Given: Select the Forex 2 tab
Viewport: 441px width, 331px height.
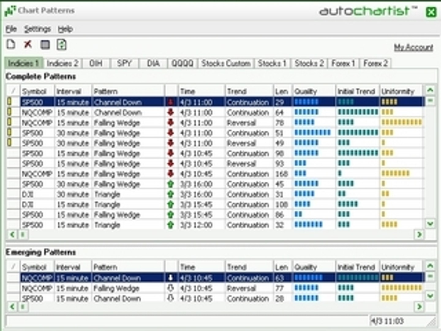Looking at the screenshot, I should tap(375, 63).
